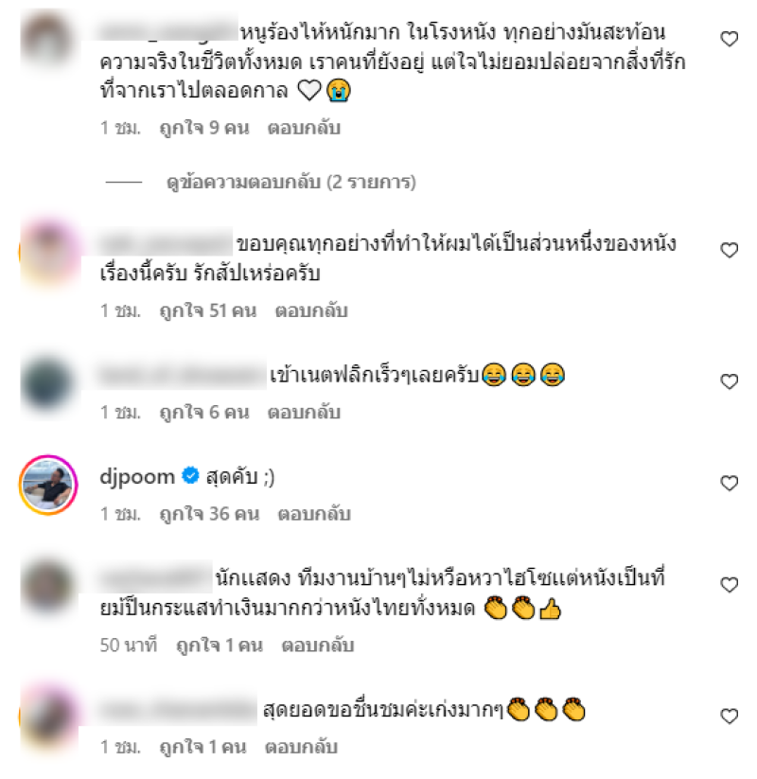Screen dimensions: 757x779
Task: Open the djpoom username link
Action: (x=137, y=476)
